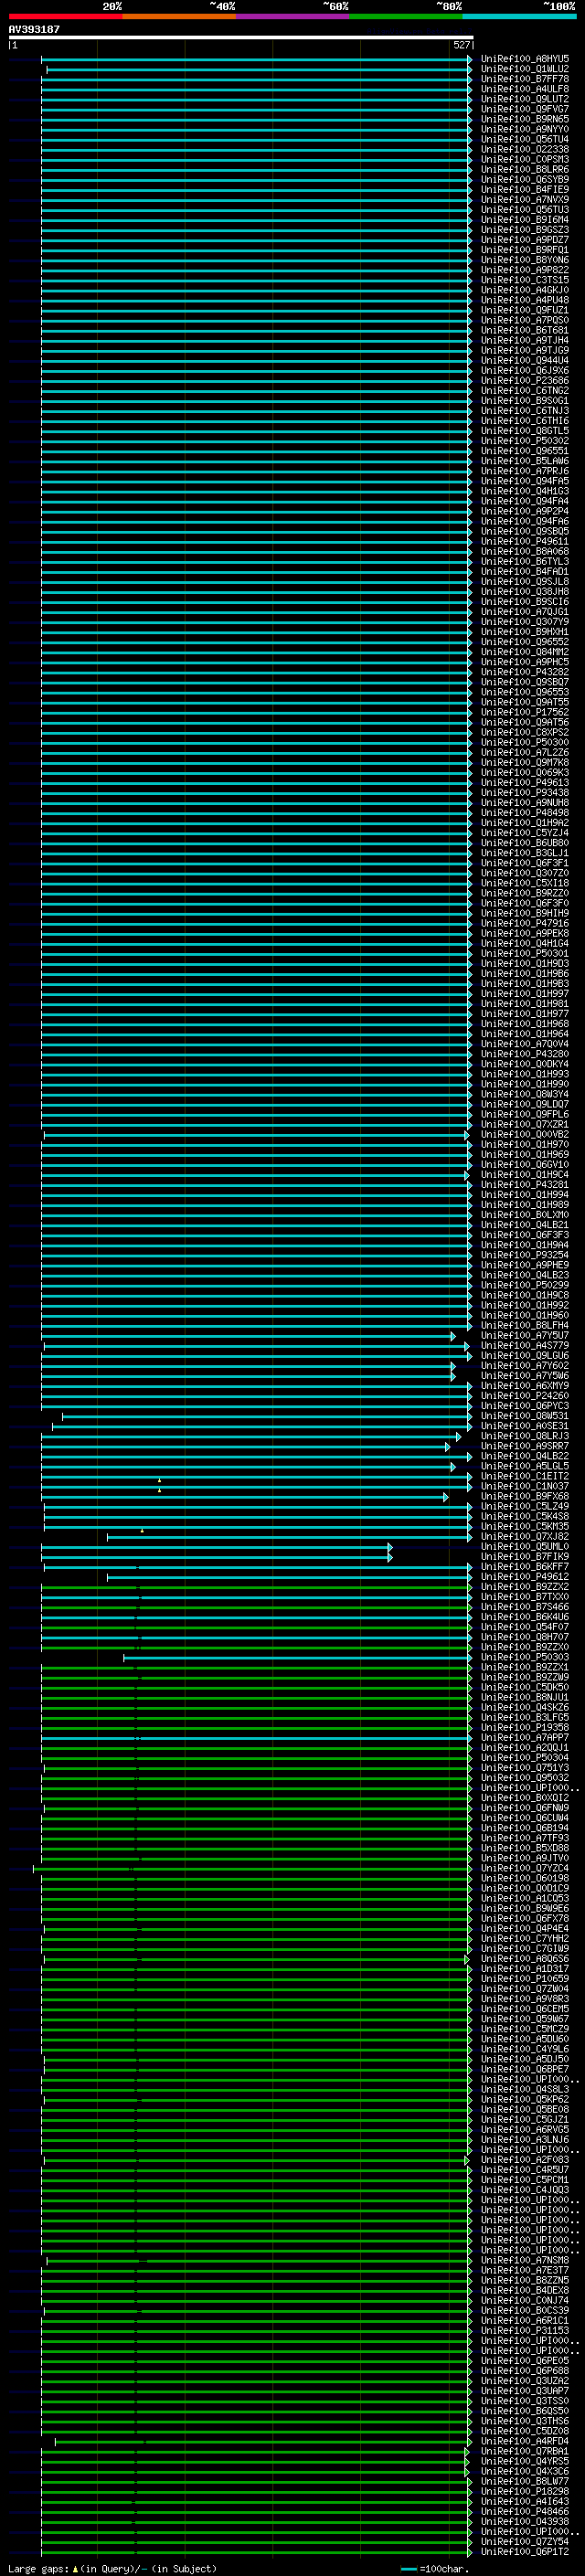This screenshot has width=585, height=2576.
Task: Click the cyan ~100% legend color bar
Action: click(x=519, y=16)
